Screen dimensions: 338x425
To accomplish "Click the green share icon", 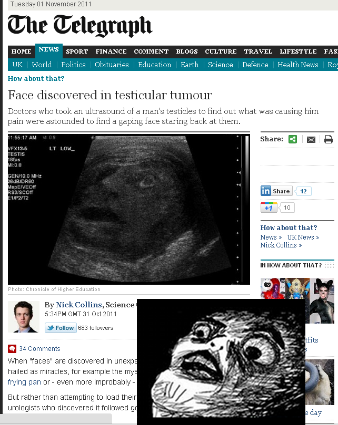I will [x=293, y=139].
